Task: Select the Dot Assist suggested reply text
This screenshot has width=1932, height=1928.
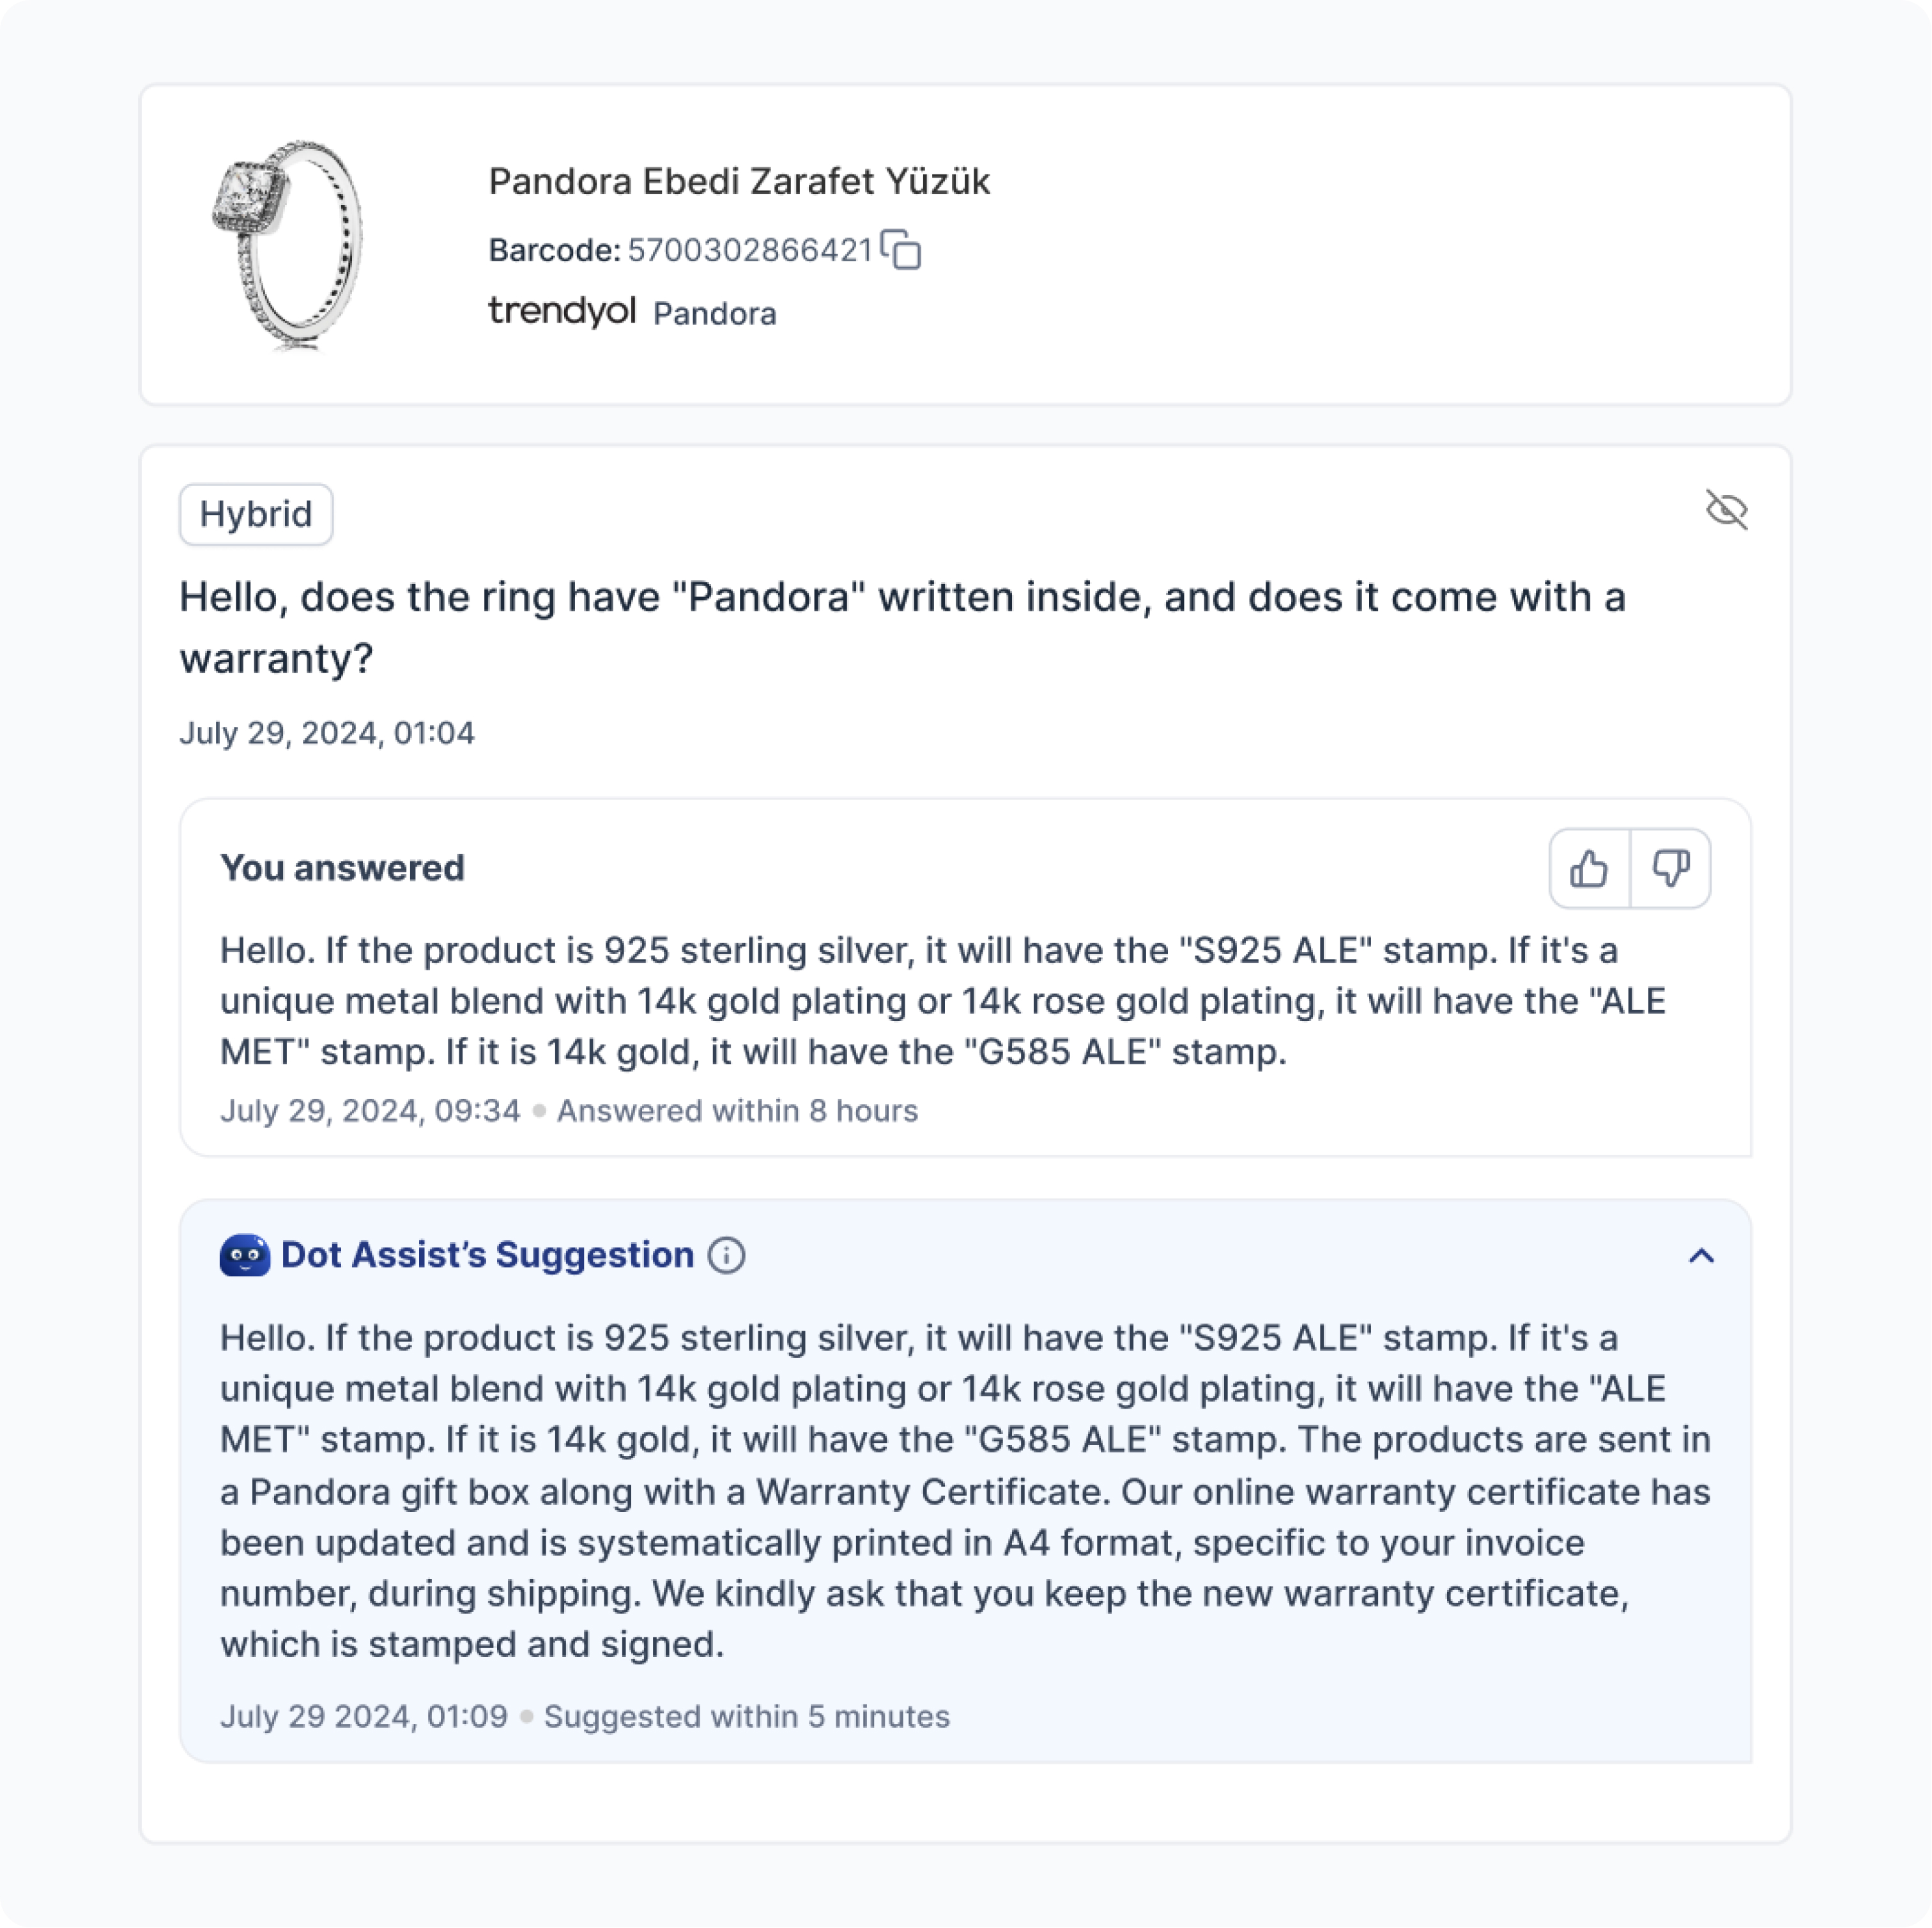Action: [x=965, y=1491]
